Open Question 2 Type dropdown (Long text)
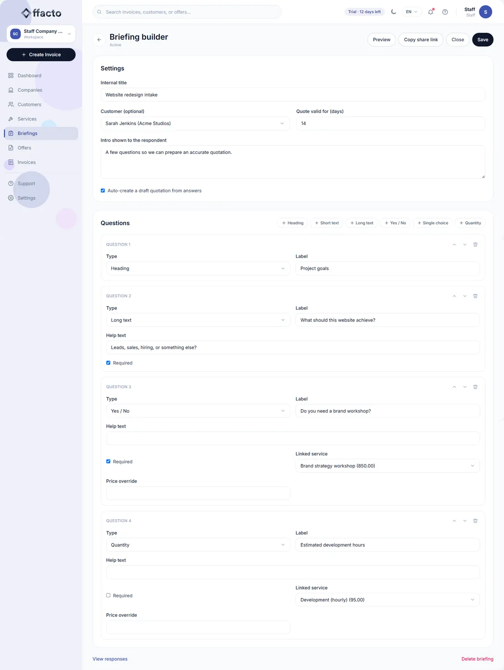Viewport: 504px width, 670px height. [x=198, y=320]
